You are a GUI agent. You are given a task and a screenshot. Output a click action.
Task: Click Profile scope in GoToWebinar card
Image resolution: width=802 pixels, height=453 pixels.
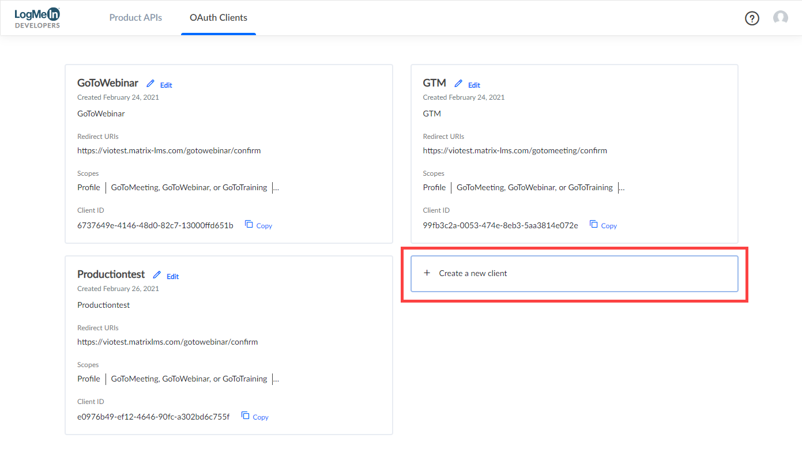click(89, 187)
